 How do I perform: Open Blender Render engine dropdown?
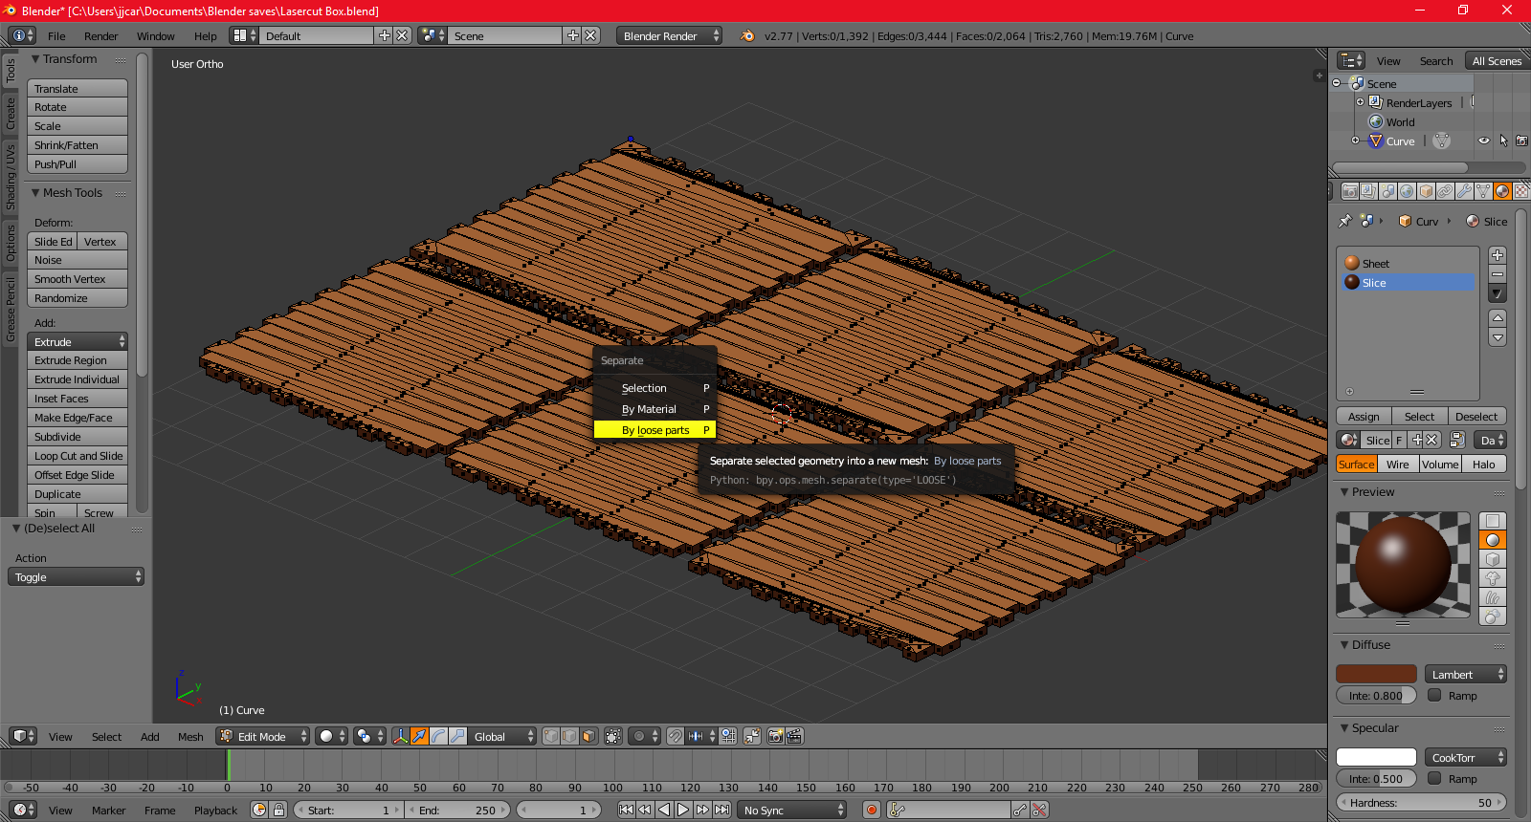coord(669,36)
